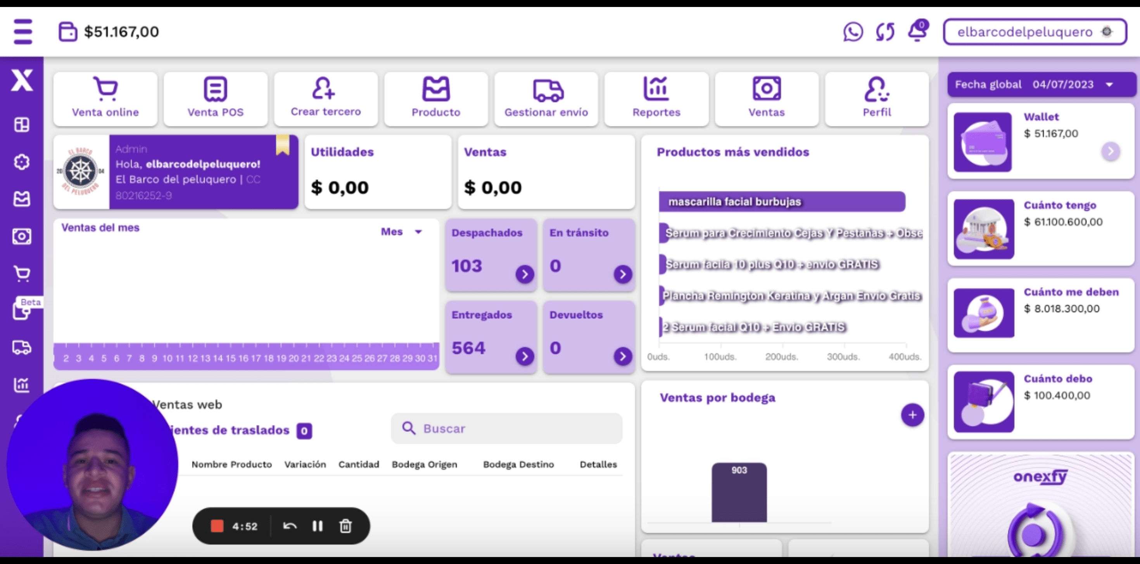Click the sync refresh arrows icon
This screenshot has height=564, width=1140.
tap(885, 32)
